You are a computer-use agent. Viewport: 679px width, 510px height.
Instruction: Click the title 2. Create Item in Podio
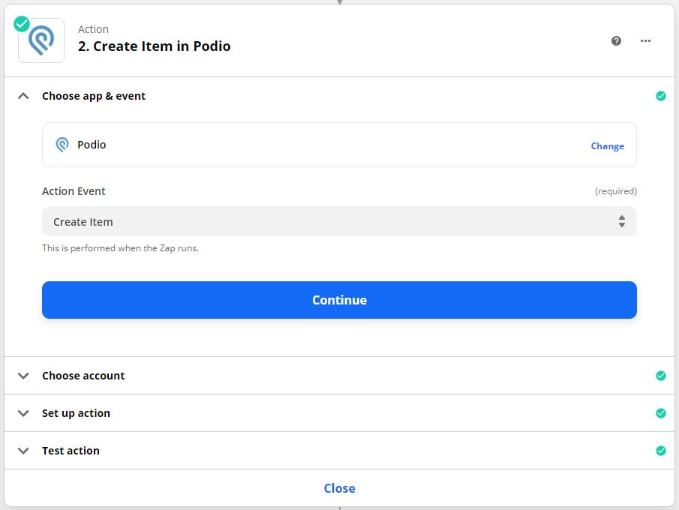pos(154,46)
